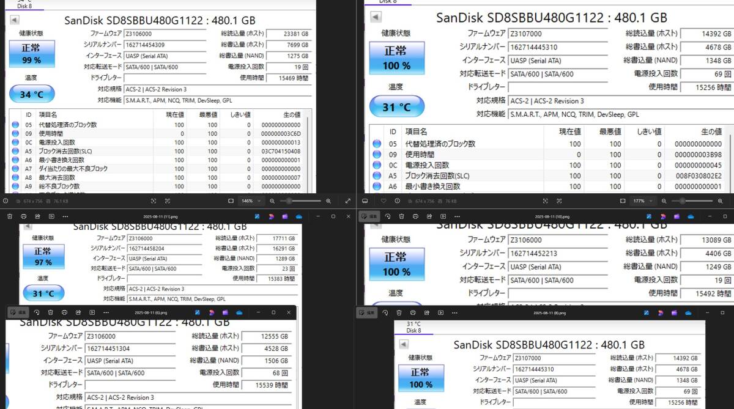Click scan-text icon in 146% zoom window
The image size is (734, 409).
(x=168, y=201)
